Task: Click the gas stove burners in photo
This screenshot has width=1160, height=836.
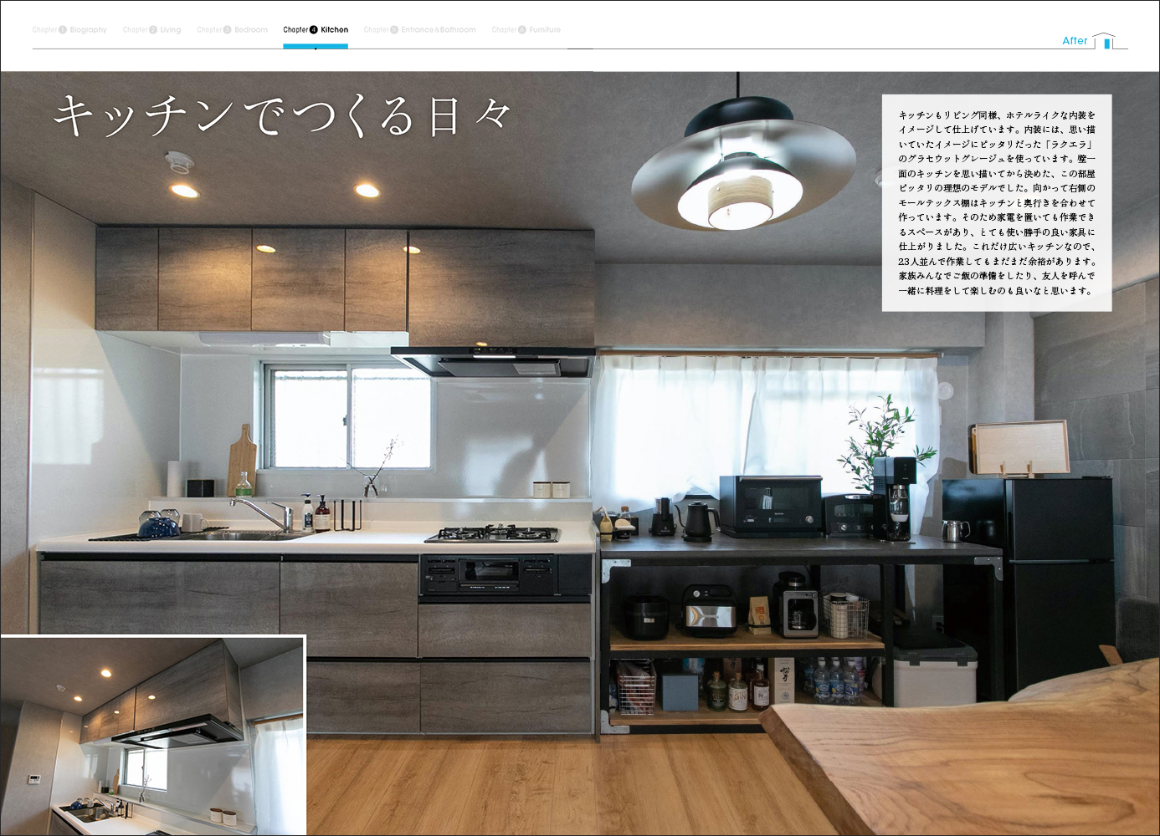Action: click(x=492, y=533)
